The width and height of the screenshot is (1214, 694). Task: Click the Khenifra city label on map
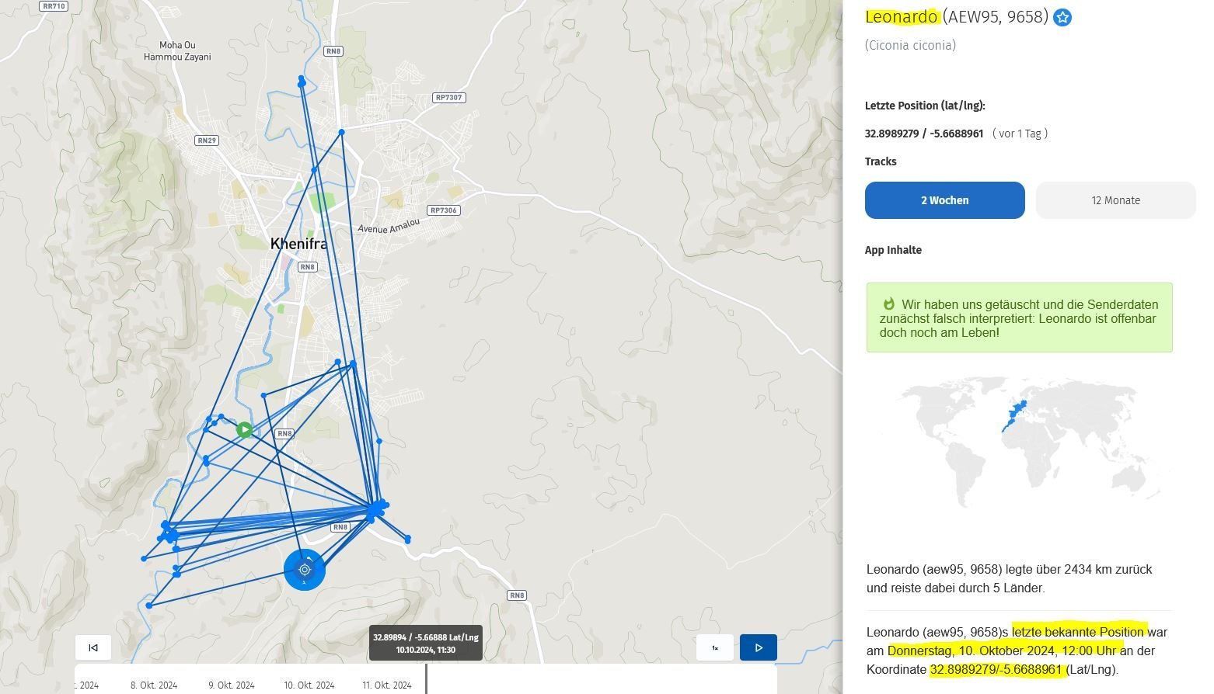click(x=298, y=244)
